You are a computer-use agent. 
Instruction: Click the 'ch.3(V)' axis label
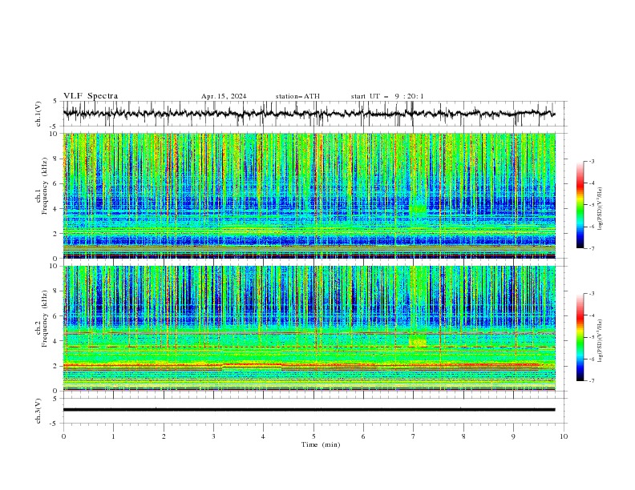tap(38, 411)
